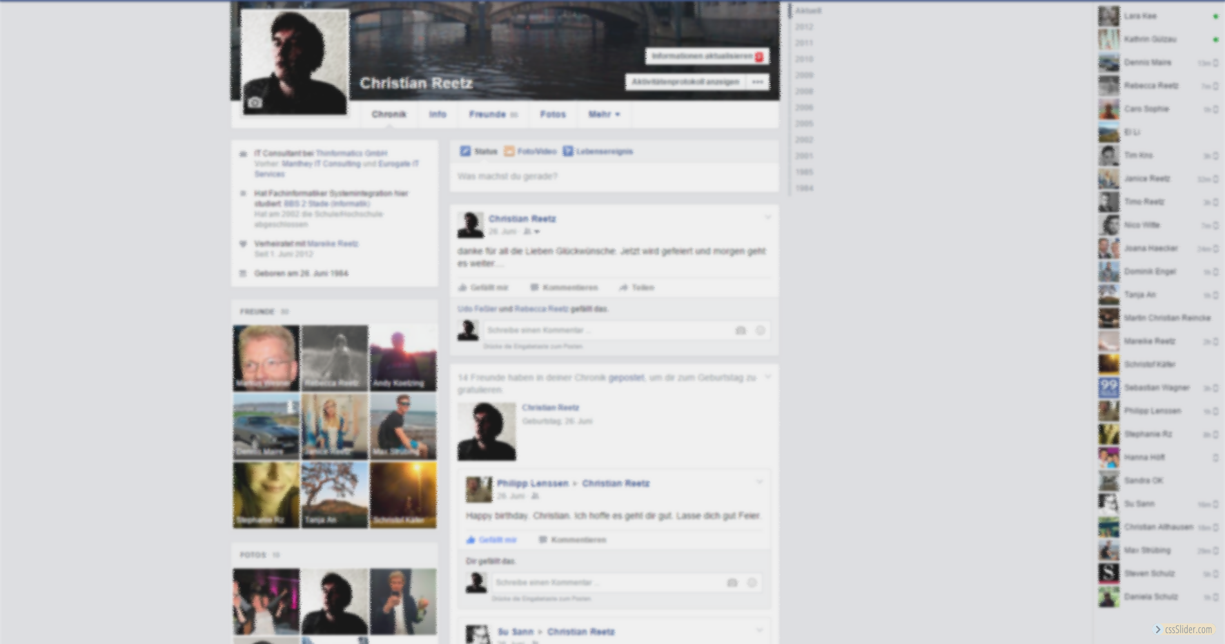This screenshot has height=644, width=1225.
Task: Expand the Mehr dropdown in the profile navigation
Action: (603, 115)
